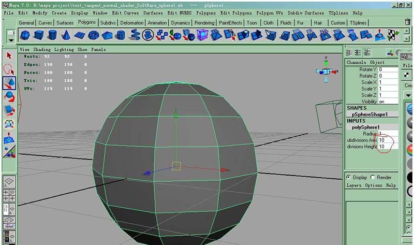Switch to single perspective view layout
Viewport: 414px width, 245px height.
9,182
